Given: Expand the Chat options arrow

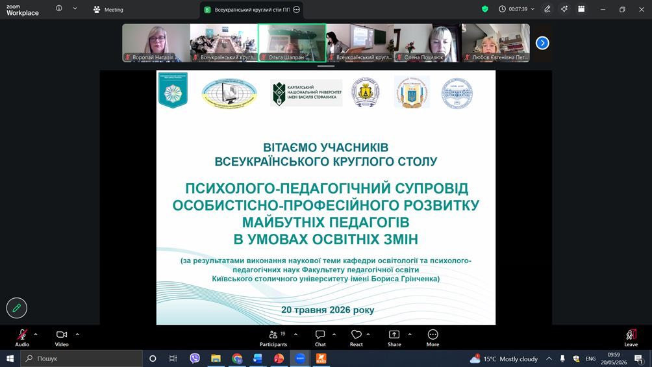Looking at the screenshot, I should (x=334, y=334).
